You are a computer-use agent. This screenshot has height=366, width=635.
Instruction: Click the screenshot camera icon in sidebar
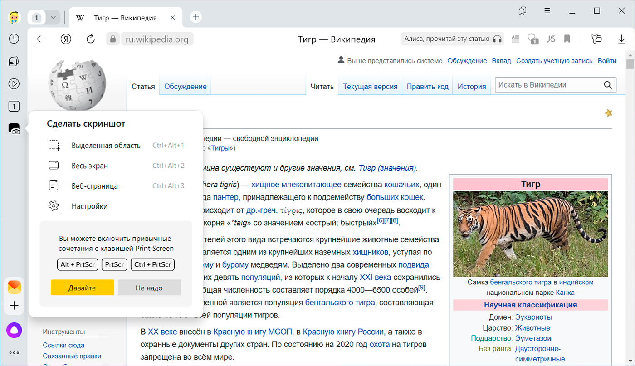click(x=14, y=129)
